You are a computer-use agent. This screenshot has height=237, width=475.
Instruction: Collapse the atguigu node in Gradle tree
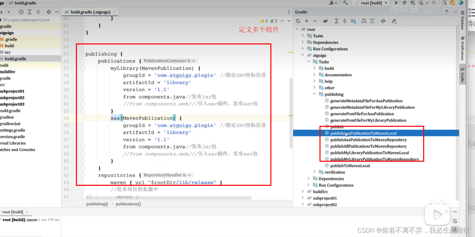[303, 55]
